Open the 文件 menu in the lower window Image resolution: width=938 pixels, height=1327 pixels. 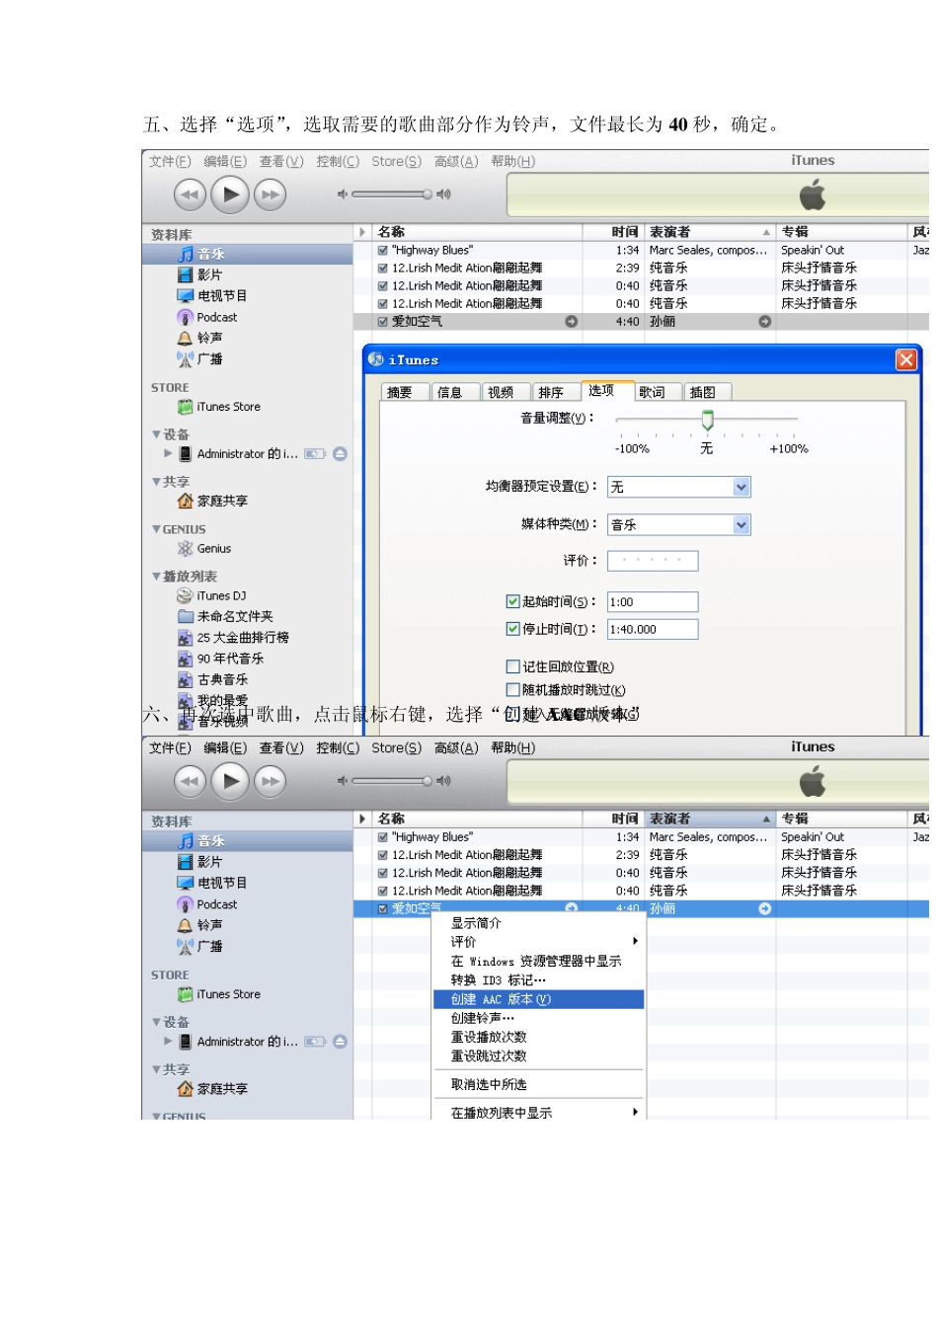[170, 748]
